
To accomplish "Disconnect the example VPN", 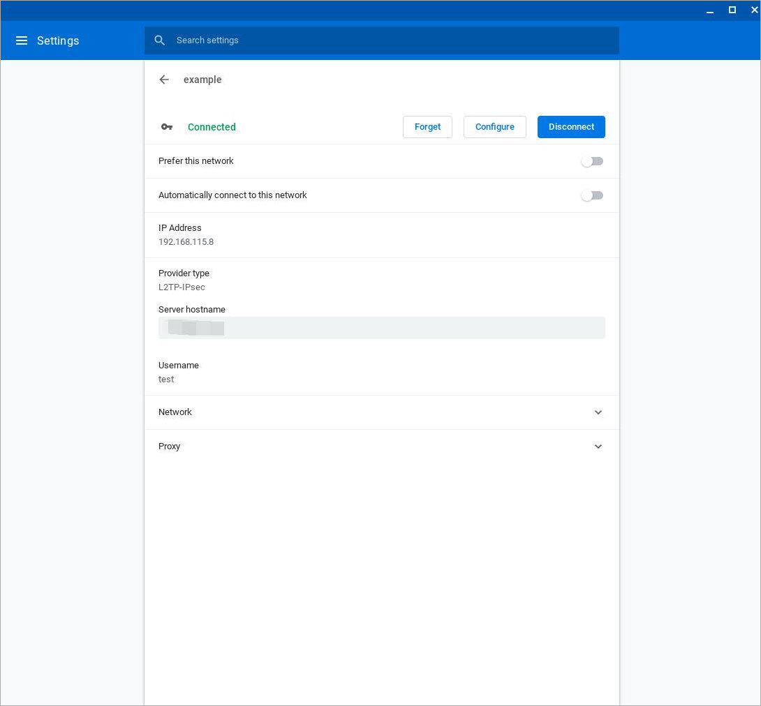I will click(571, 127).
